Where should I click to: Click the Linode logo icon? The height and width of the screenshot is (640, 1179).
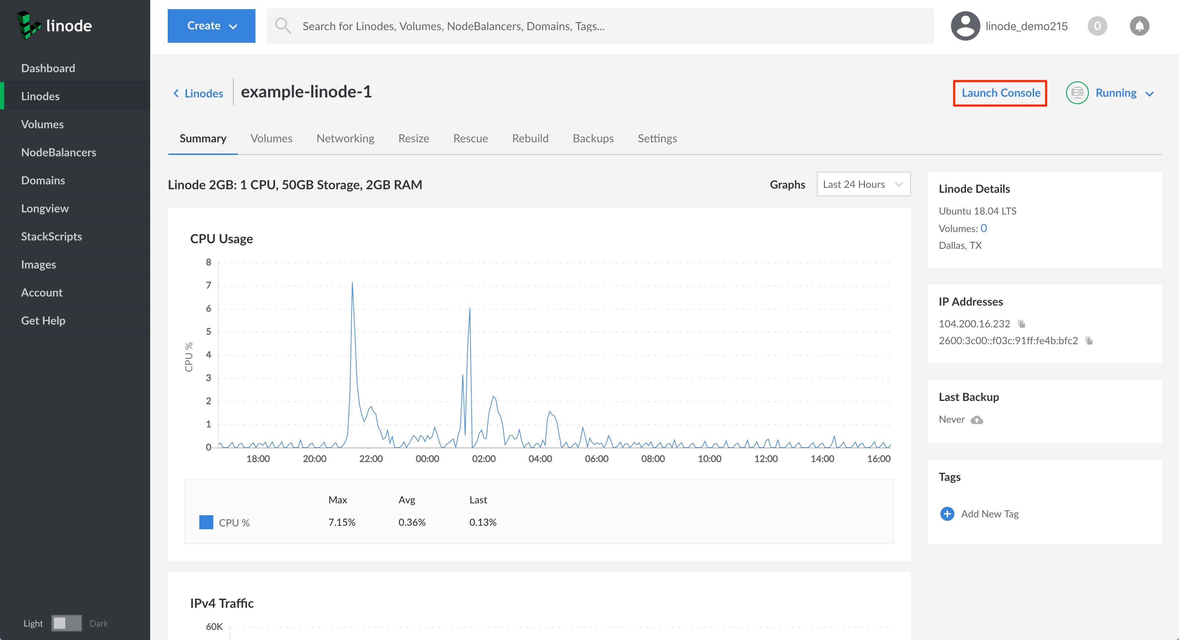28,26
